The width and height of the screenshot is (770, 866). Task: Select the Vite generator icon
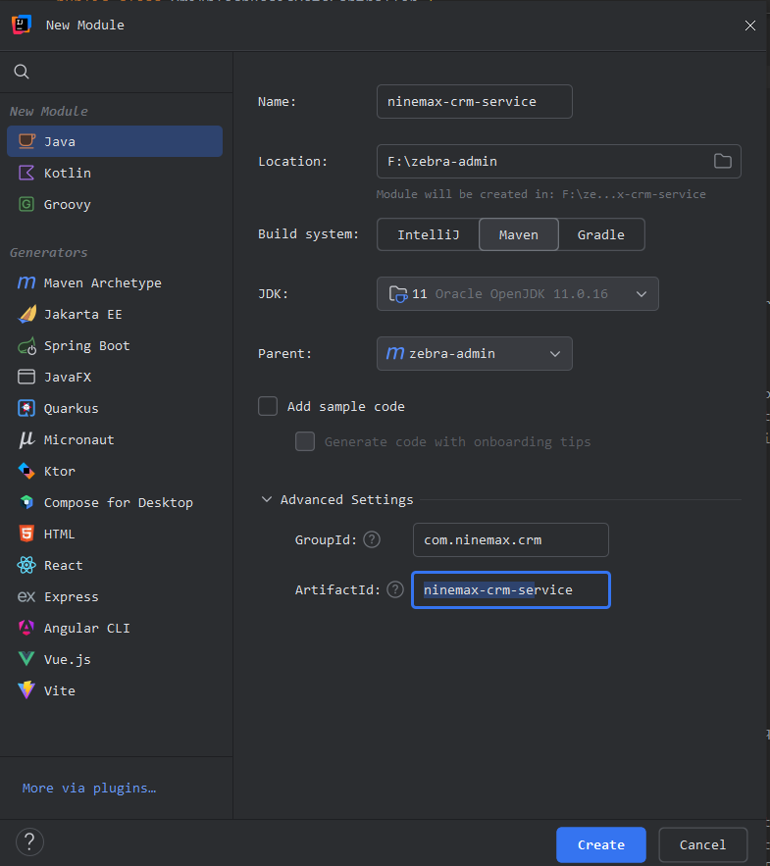tap(26, 690)
